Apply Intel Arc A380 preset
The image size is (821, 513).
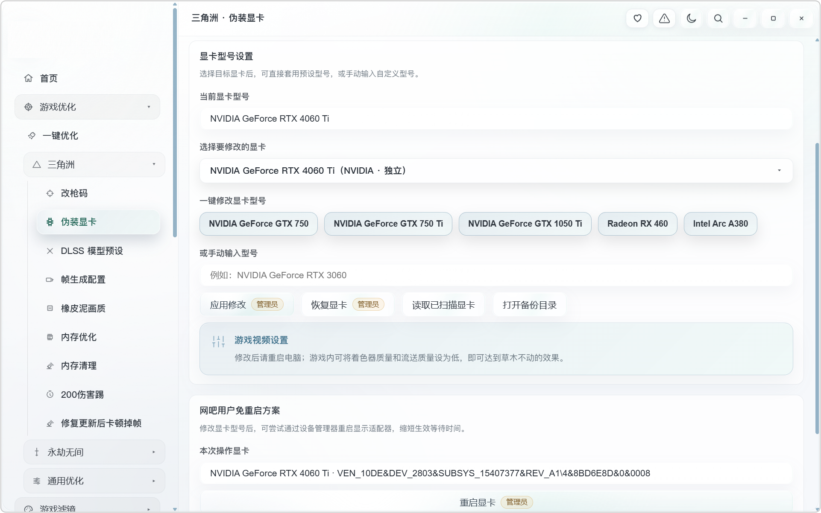720,224
